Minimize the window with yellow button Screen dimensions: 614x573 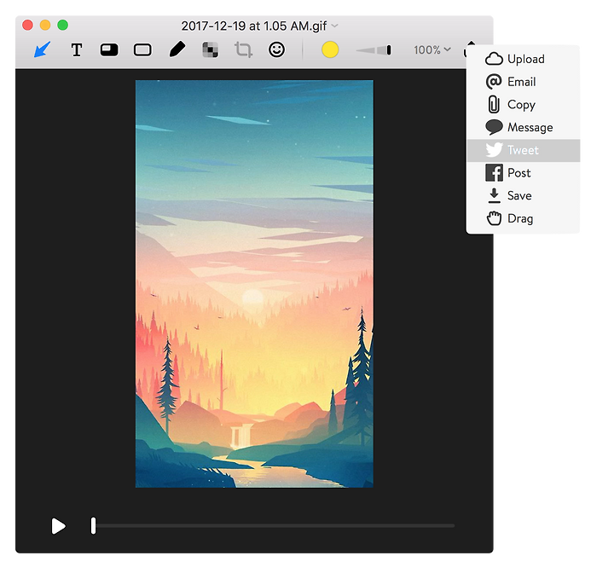coord(45,25)
